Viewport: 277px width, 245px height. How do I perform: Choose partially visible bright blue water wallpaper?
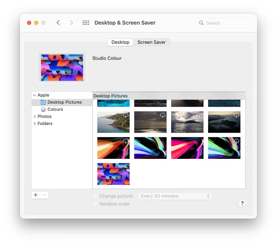(113, 103)
